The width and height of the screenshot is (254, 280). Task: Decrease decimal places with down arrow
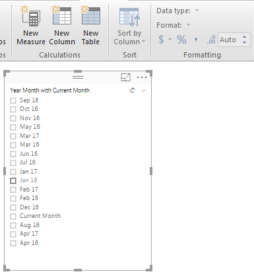tap(245, 42)
